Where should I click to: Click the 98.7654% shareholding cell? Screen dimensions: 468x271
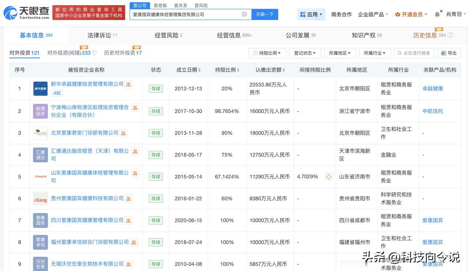(227, 111)
